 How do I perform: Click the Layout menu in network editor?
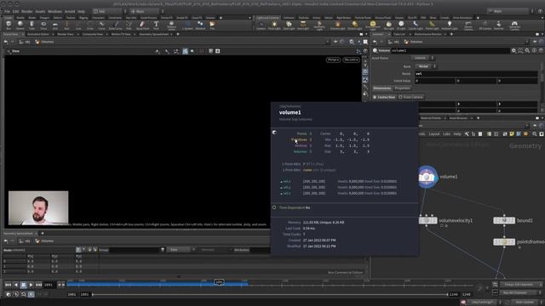pyautogui.click(x=434, y=134)
